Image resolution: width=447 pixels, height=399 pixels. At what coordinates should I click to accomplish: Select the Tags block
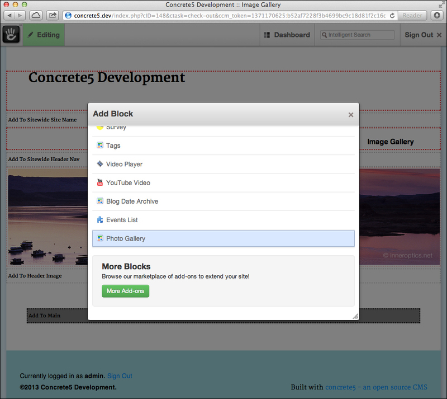223,145
